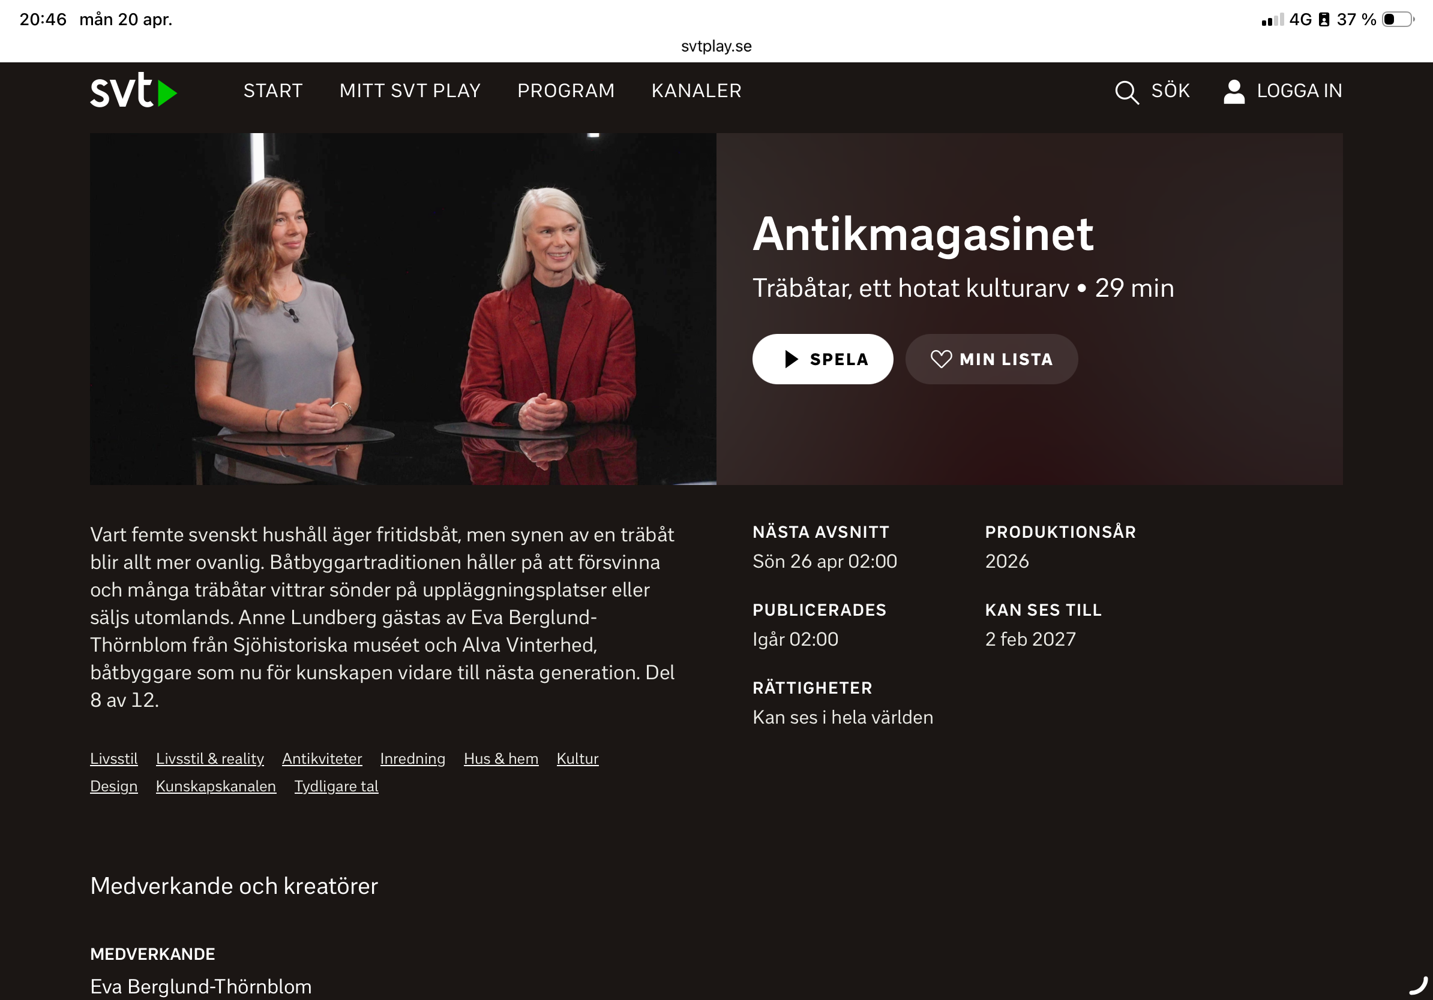Click the play triangle in SPELA button
This screenshot has width=1433, height=1000.
792,359
